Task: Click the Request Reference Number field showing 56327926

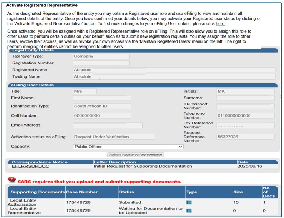Action: [x=245, y=137]
